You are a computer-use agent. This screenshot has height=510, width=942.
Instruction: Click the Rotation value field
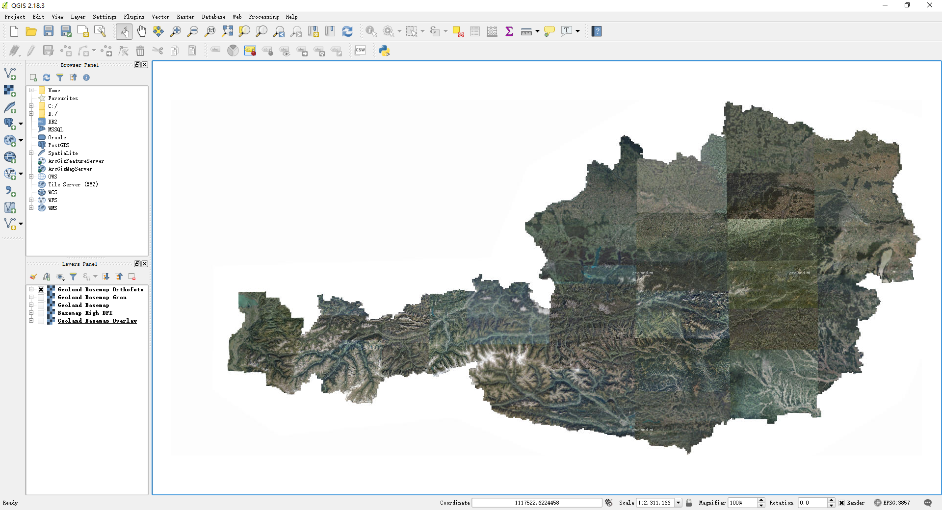tap(812, 503)
